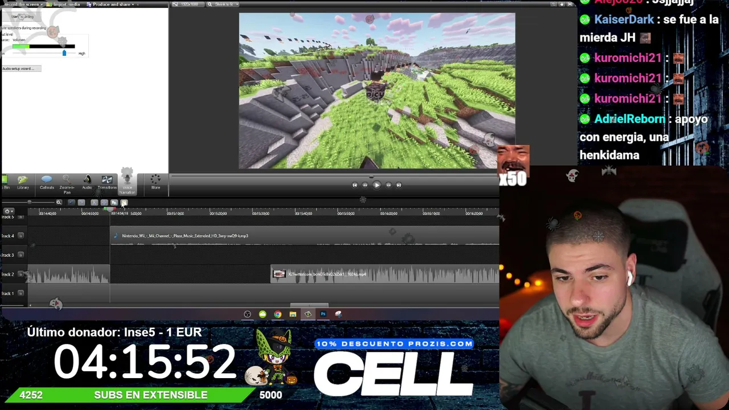Open Photoshop from the taskbar
729x410 pixels.
coord(323,314)
